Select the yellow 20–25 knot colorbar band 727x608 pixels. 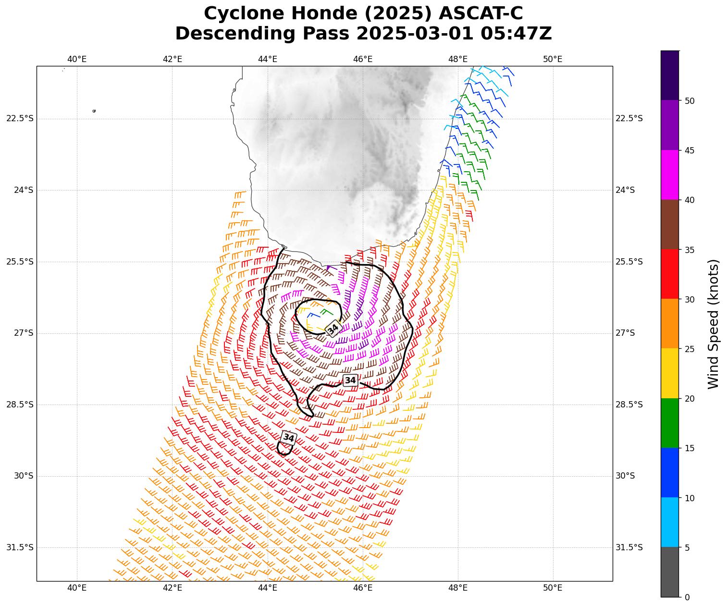[x=669, y=373]
